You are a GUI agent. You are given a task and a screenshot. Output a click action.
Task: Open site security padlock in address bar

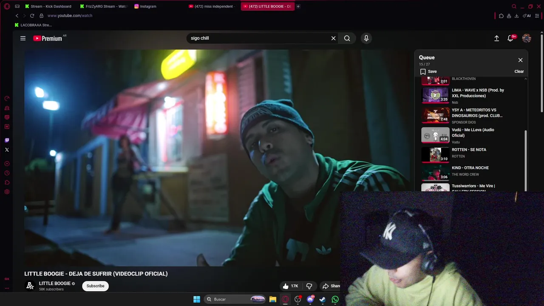point(41,16)
